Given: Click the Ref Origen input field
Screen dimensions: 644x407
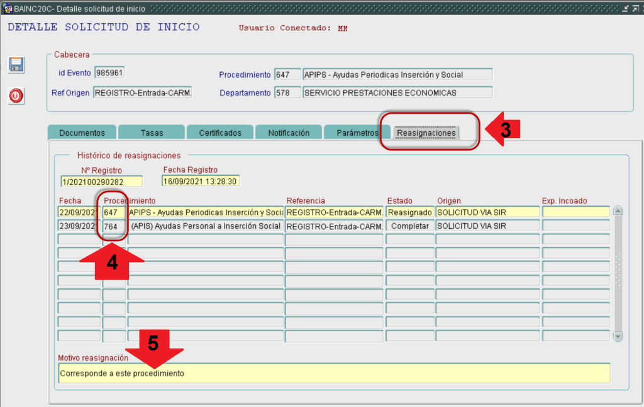Looking at the screenshot, I should pyautogui.click(x=142, y=93).
